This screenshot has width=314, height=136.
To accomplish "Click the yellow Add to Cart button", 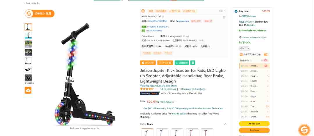I will click(x=254, y=124).
